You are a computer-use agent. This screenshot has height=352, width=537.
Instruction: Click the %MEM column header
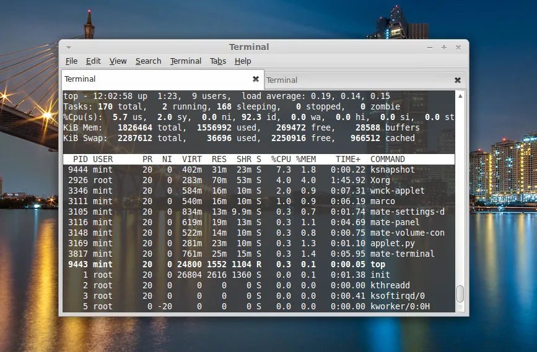point(306,159)
